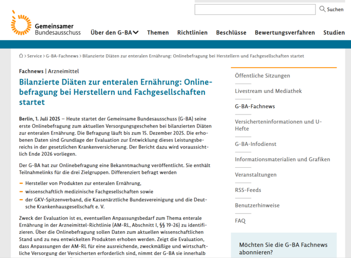351x258 pixels.
Task: Click the G-BA-Fachnews breadcrumb link
Action: [62, 56]
